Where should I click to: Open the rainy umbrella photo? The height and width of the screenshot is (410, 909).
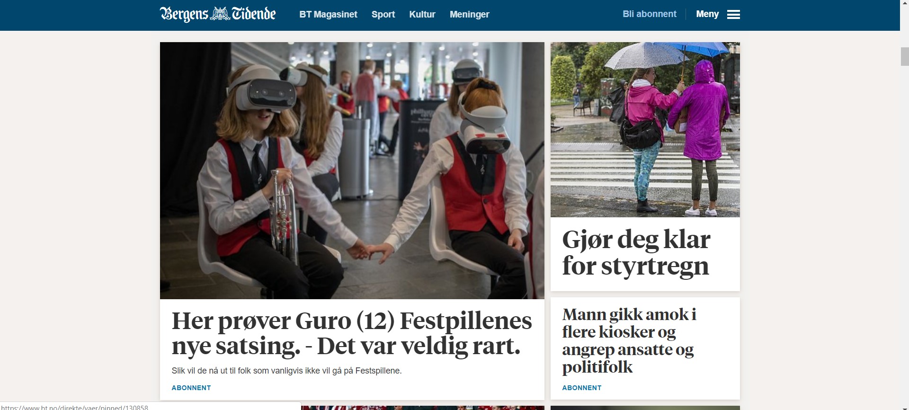[645, 130]
